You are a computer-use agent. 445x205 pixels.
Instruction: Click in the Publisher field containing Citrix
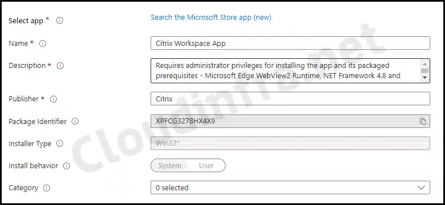tap(290, 99)
